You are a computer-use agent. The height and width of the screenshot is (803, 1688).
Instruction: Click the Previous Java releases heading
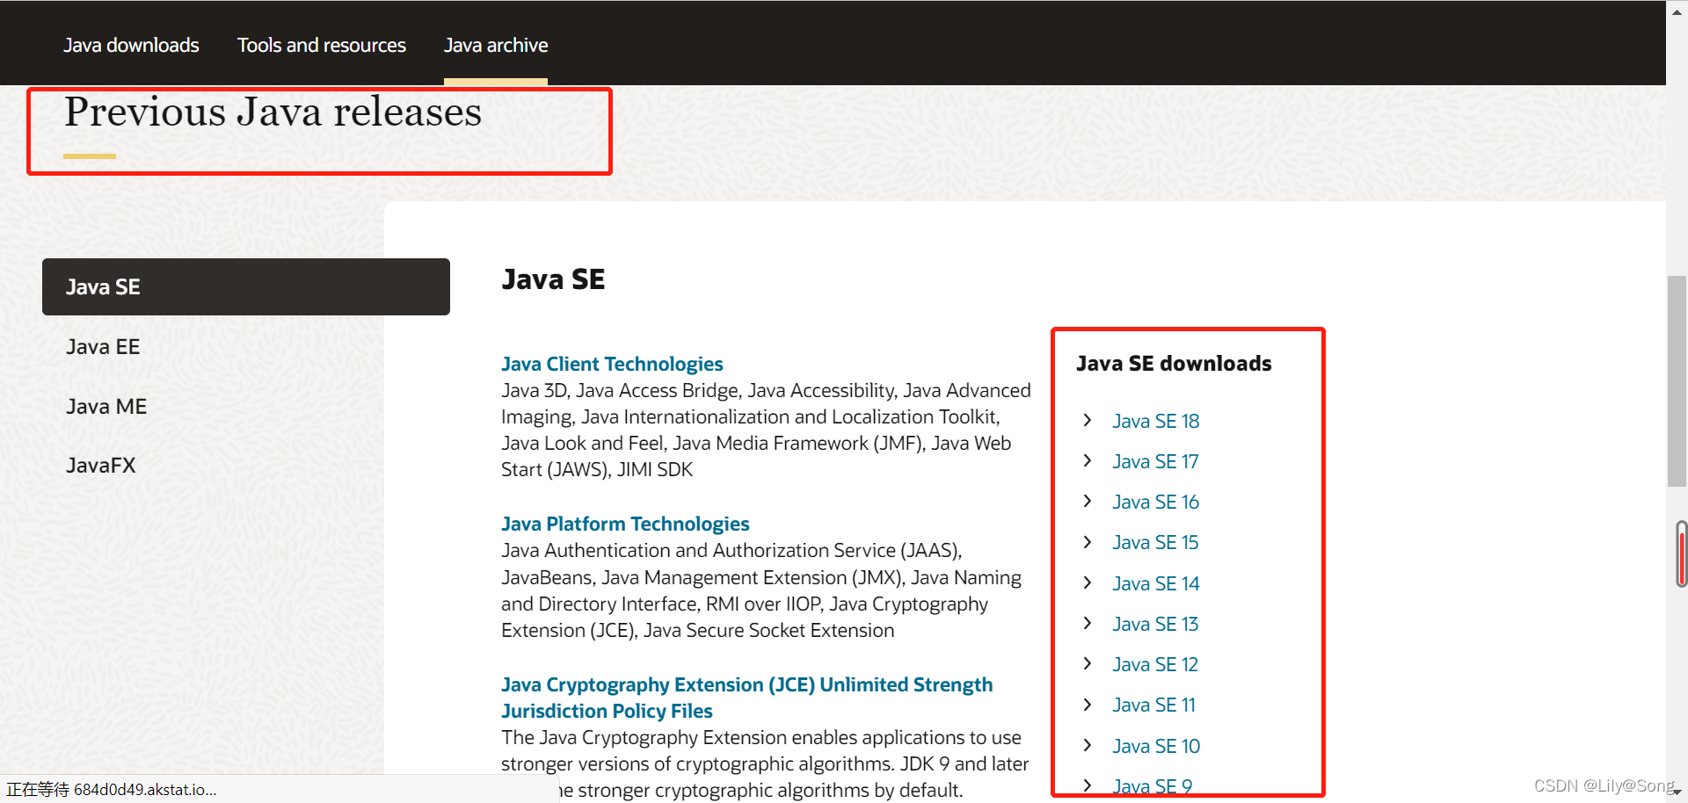click(273, 112)
